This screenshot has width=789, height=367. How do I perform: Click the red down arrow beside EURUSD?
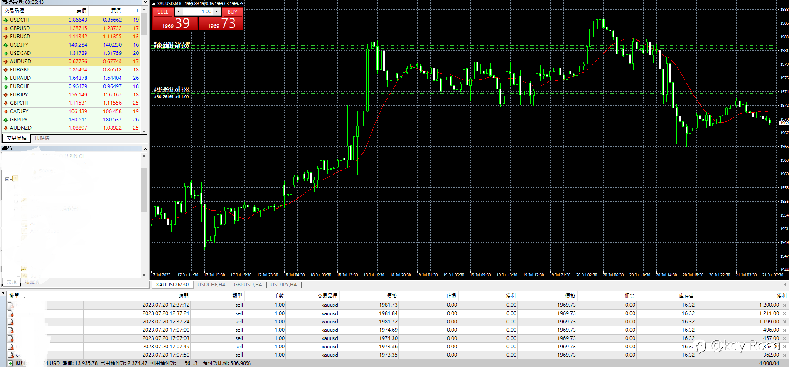(x=6, y=37)
